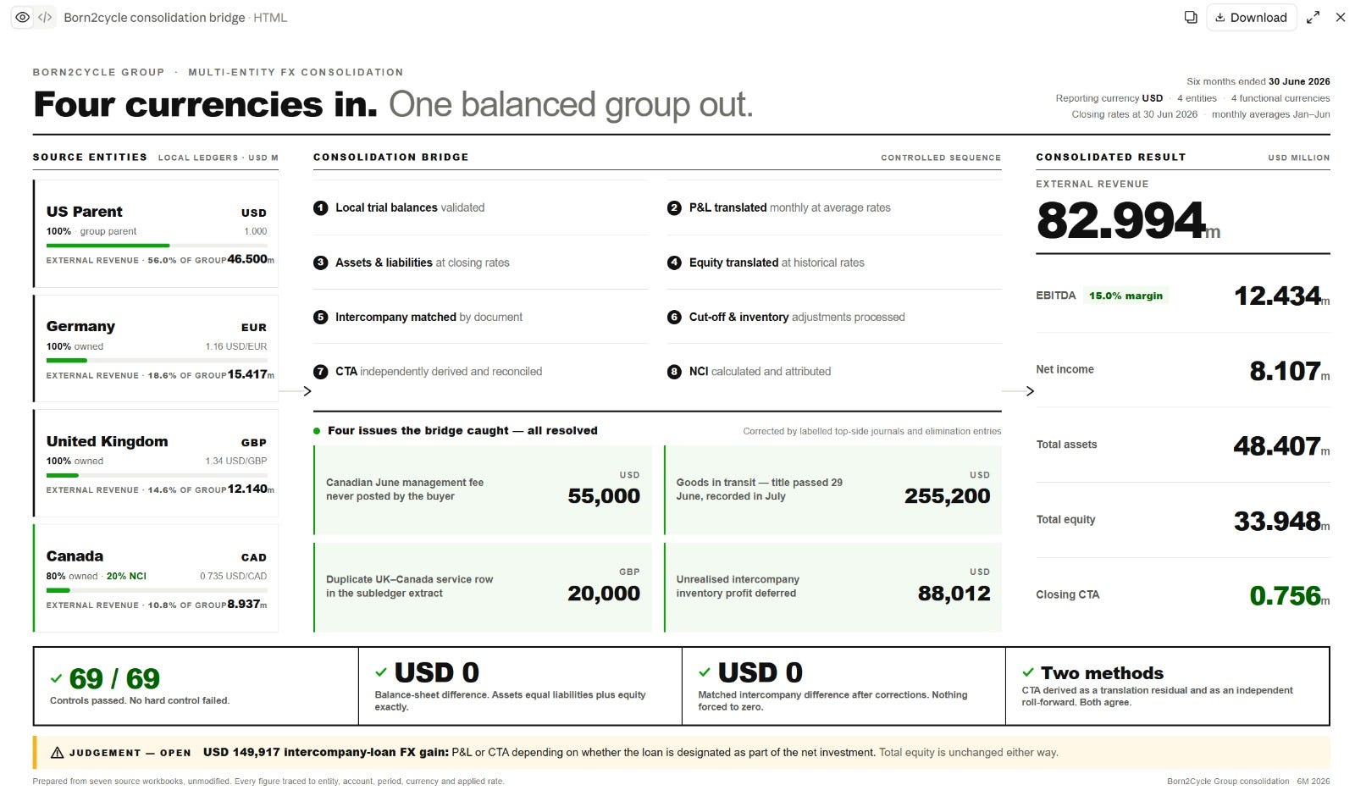Click the 69 / 69 controls checkmark
The height and width of the screenshot is (807, 1355).
click(56, 678)
